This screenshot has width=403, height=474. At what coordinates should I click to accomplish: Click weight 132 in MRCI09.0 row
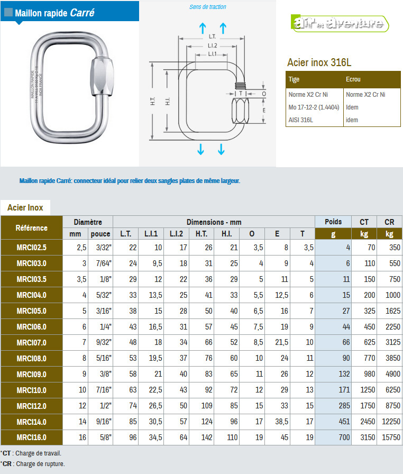click(344, 374)
